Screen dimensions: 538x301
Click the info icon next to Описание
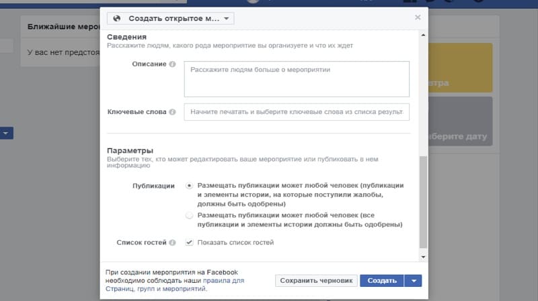tap(173, 64)
